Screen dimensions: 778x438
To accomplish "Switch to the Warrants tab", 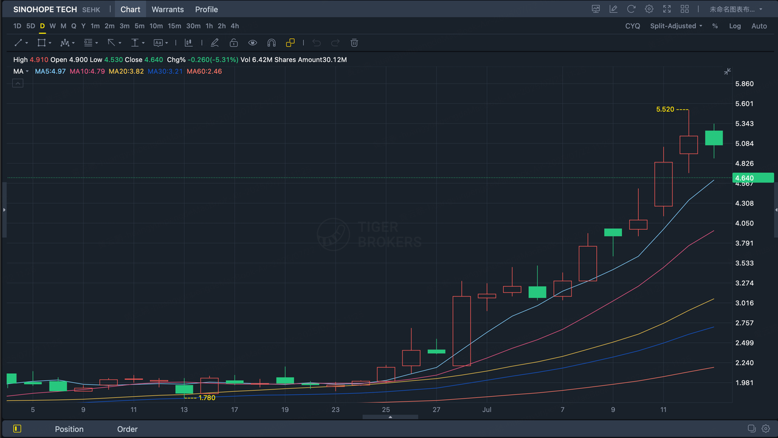I will (168, 9).
